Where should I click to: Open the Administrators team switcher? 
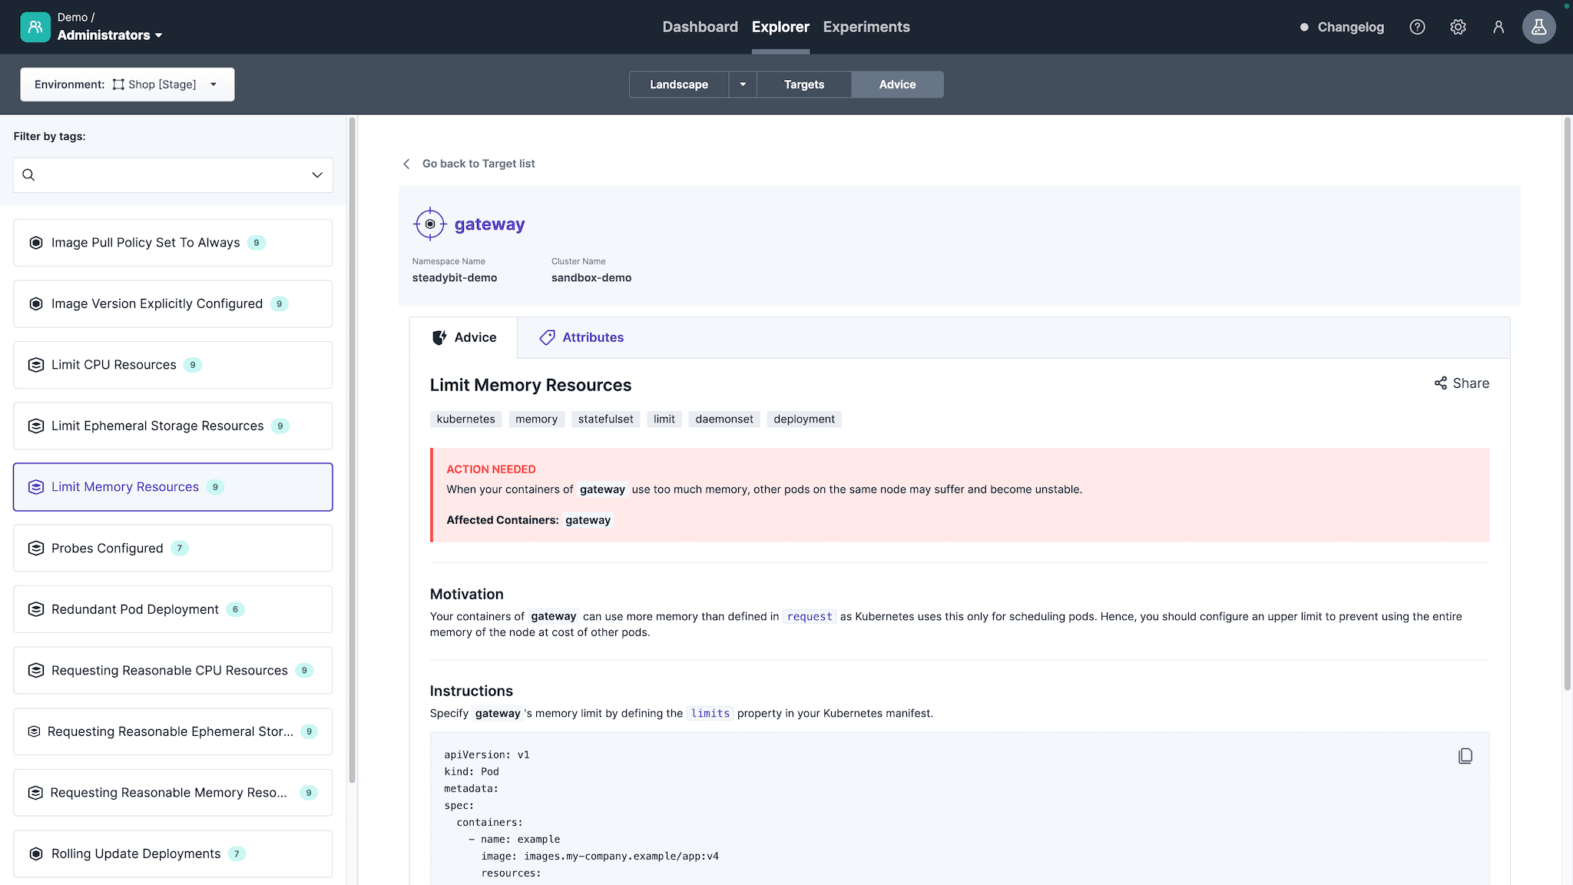[109, 35]
